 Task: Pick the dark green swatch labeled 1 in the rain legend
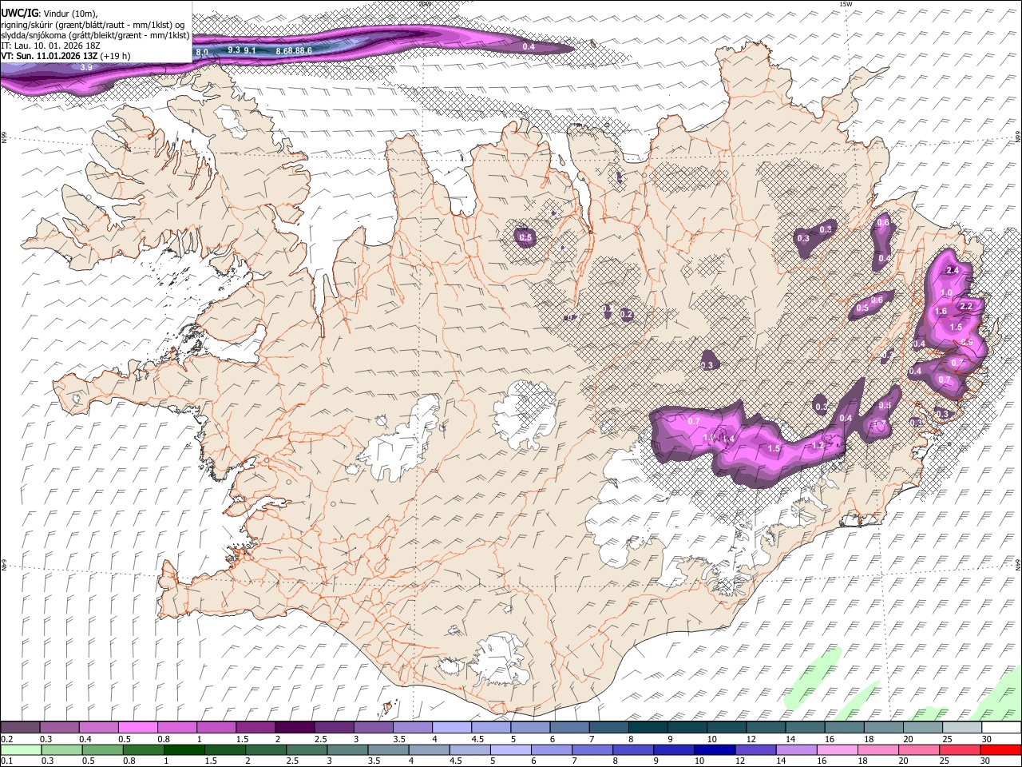(x=184, y=749)
